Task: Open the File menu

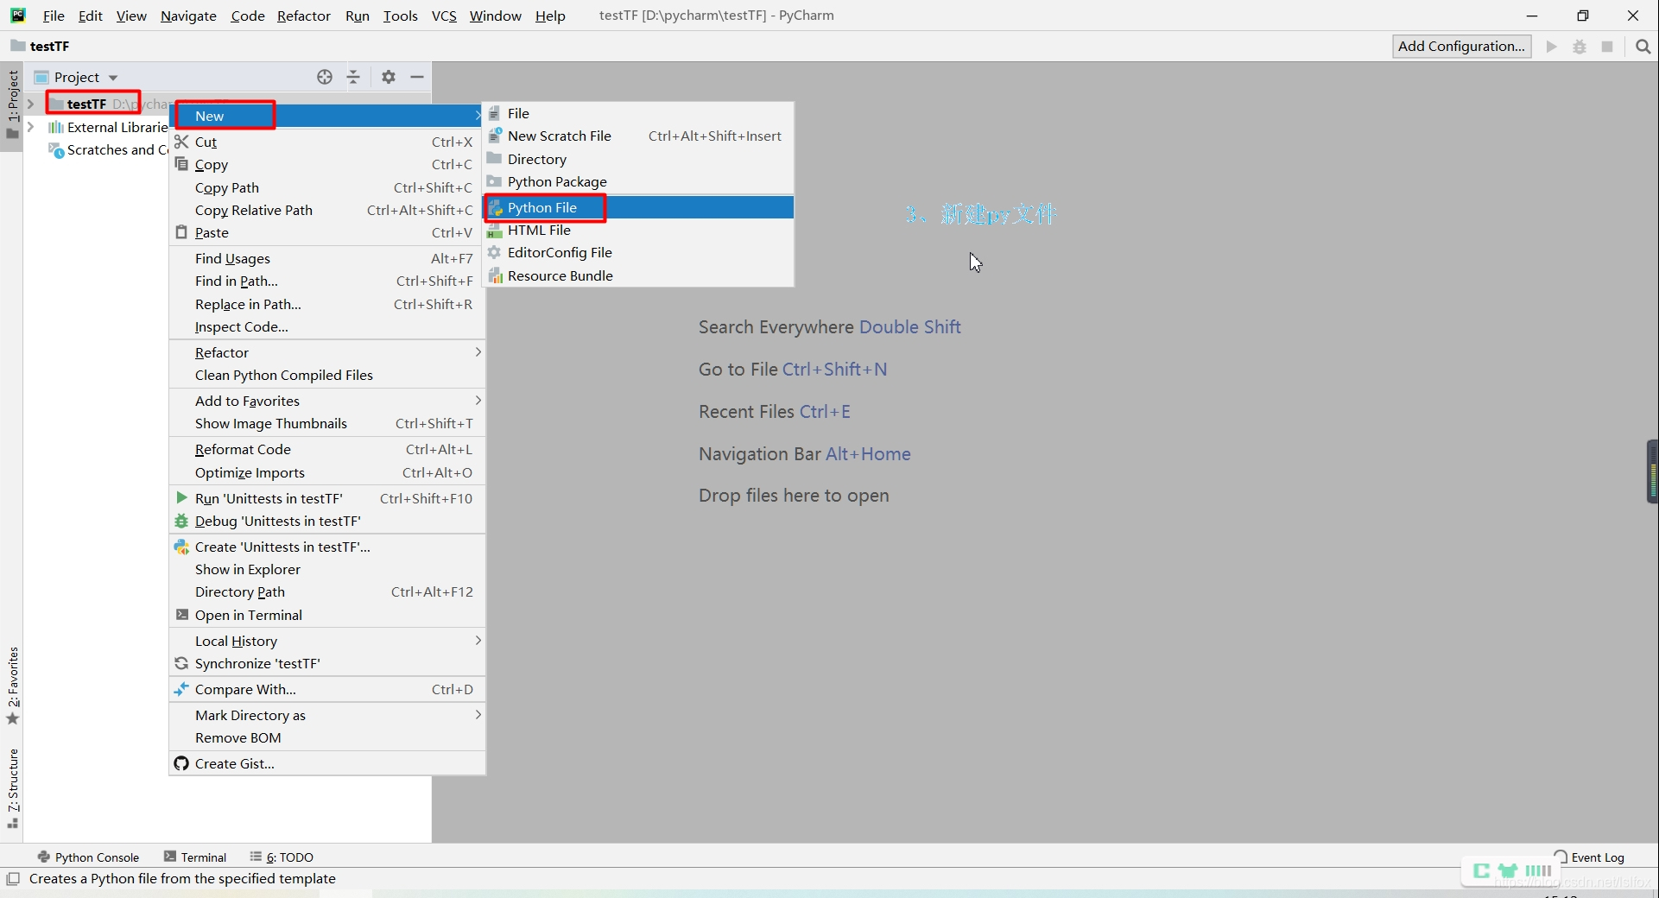Action: coord(54,16)
